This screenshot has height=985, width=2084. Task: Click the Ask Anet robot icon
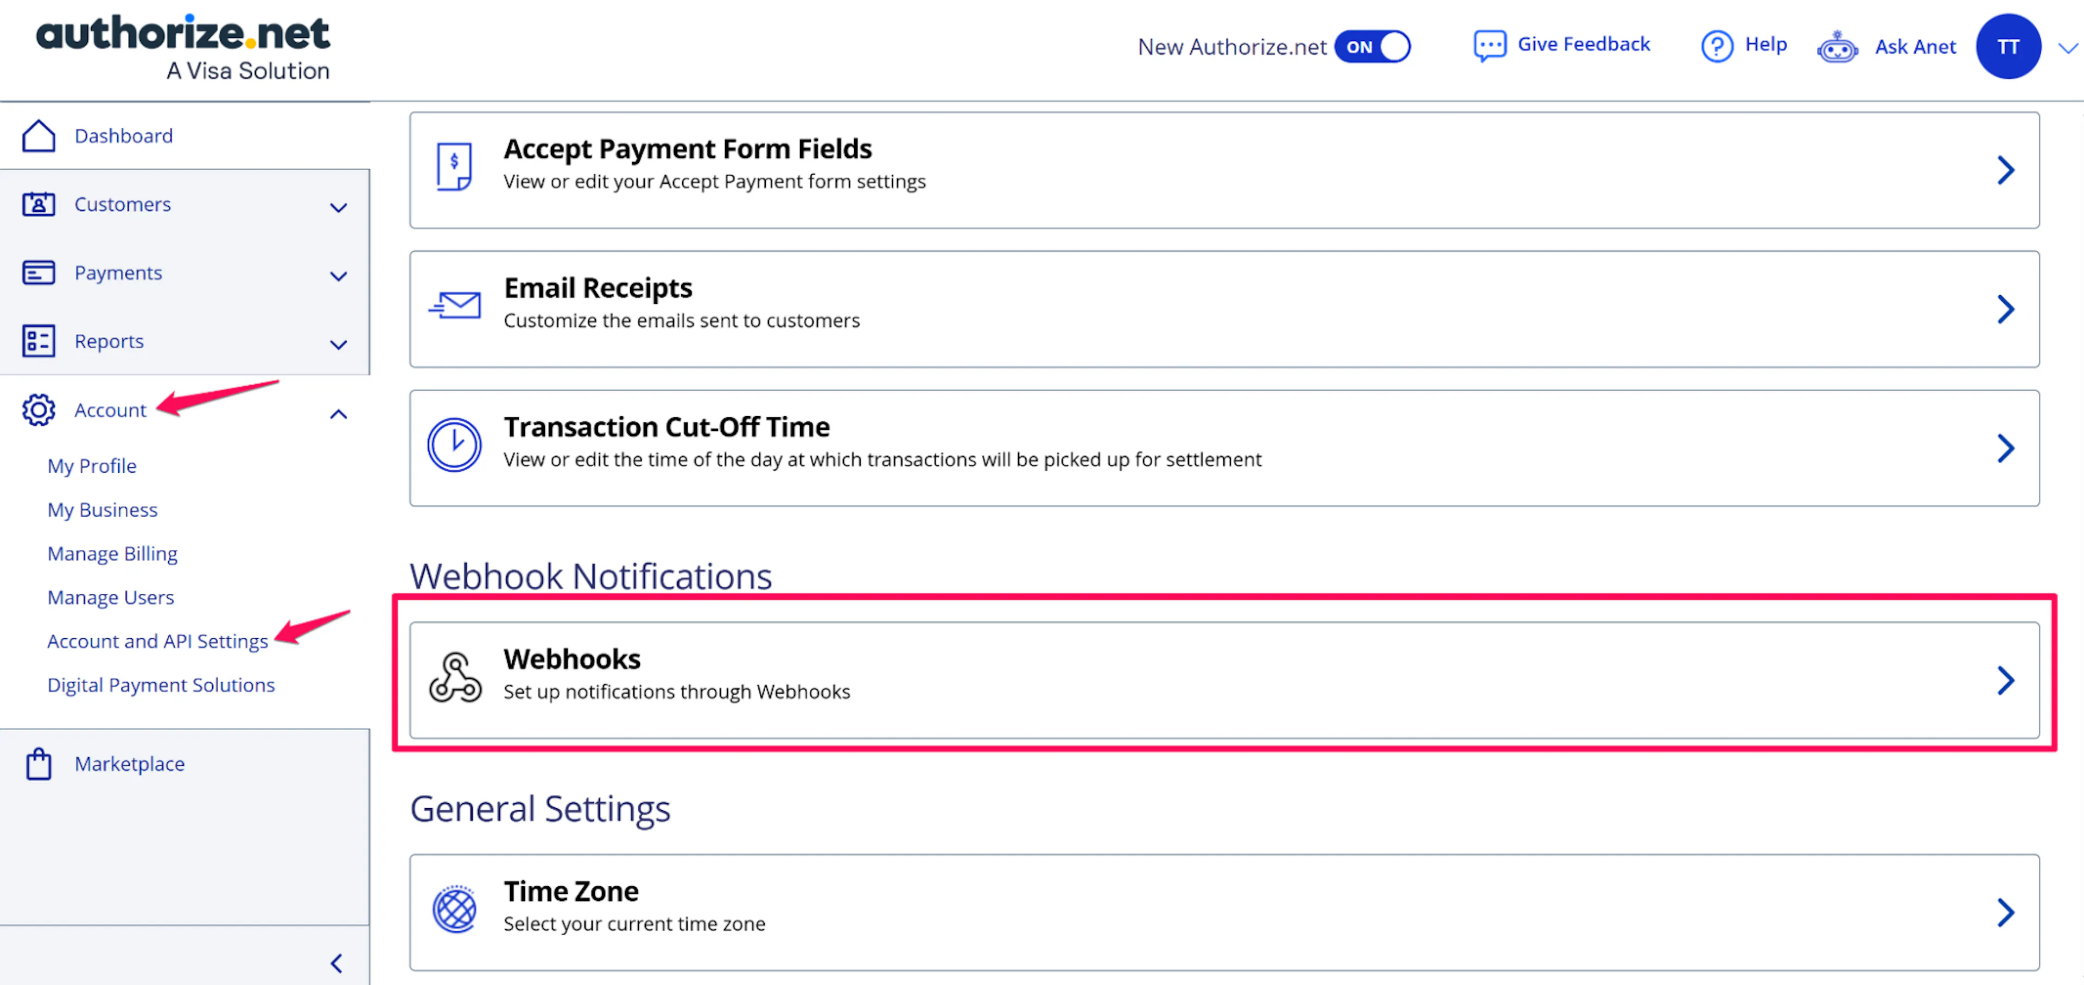1837,47
